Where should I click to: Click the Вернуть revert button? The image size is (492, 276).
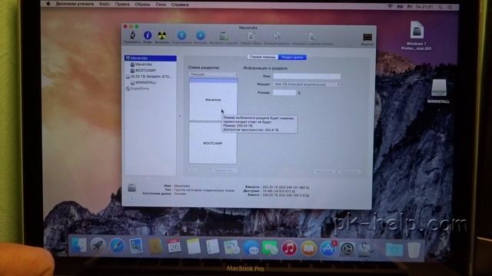pos(324,172)
